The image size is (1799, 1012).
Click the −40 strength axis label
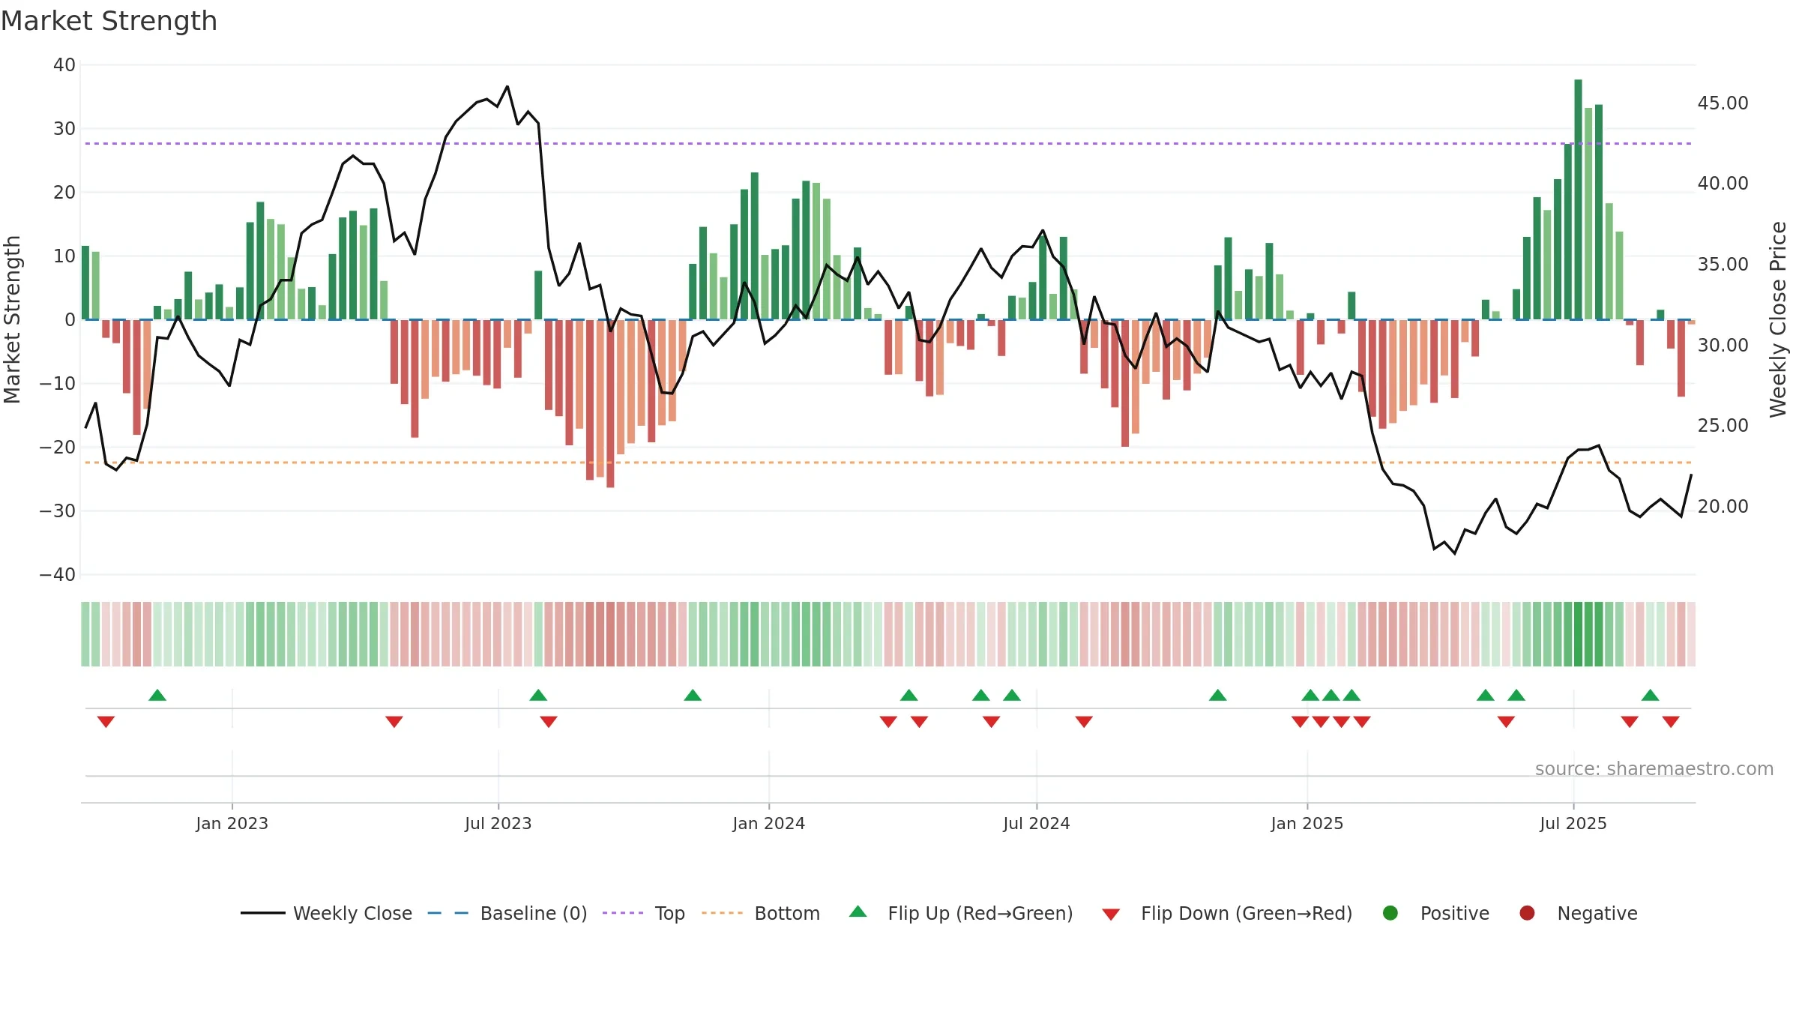58,574
